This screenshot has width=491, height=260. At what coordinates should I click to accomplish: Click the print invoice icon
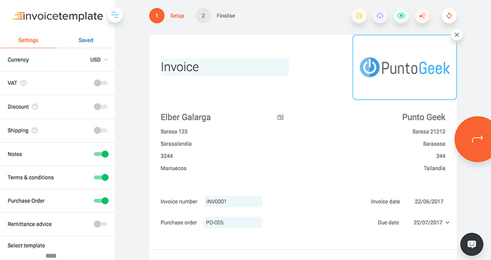coord(360,16)
